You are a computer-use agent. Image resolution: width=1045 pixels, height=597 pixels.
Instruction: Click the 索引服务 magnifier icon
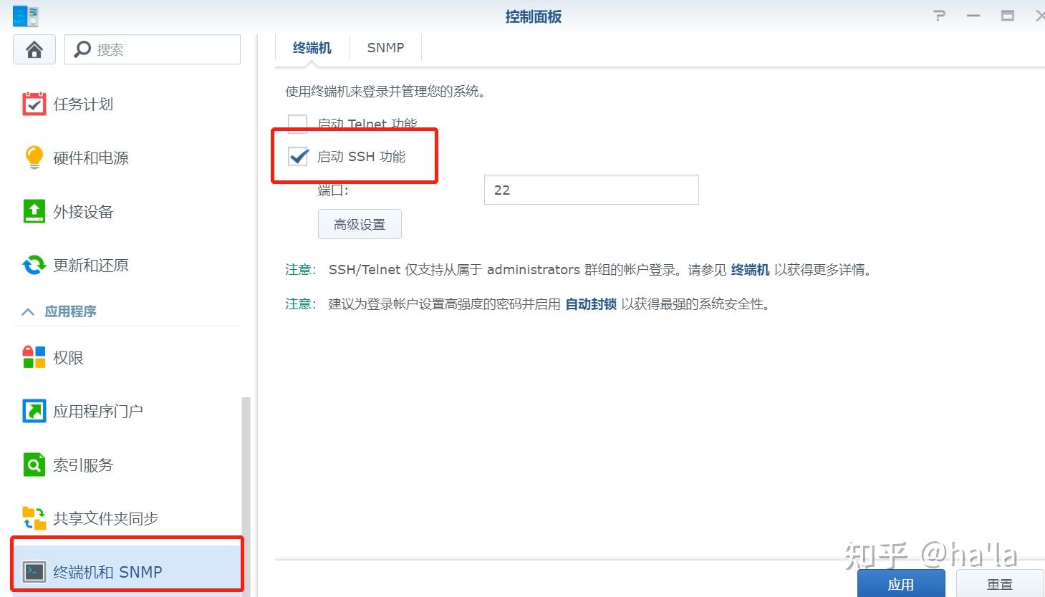(34, 464)
